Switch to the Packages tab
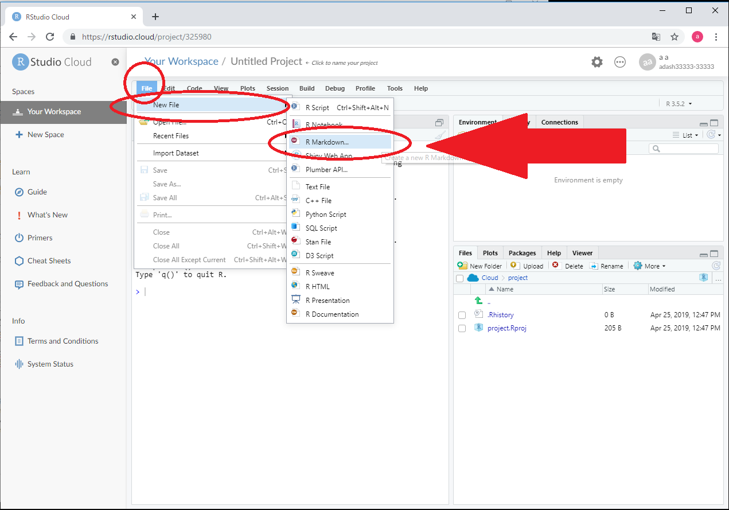The image size is (729, 510). coord(522,253)
